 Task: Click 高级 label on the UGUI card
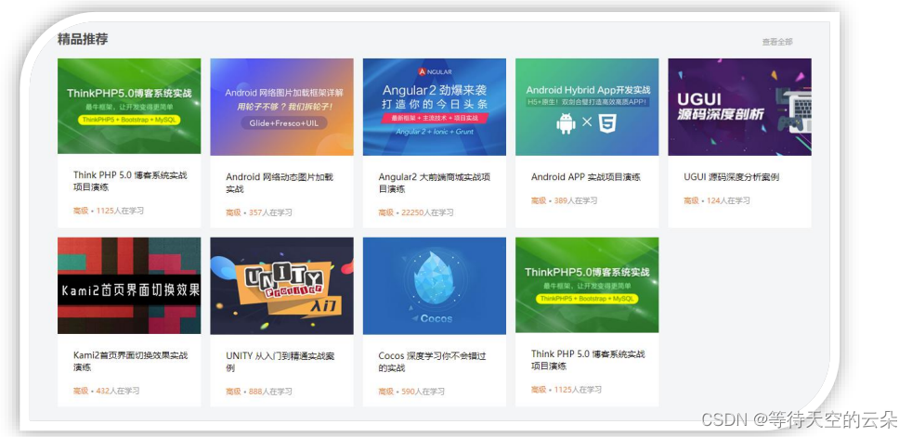click(691, 200)
